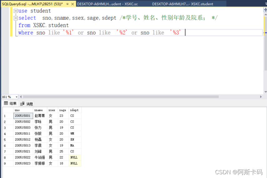
Task: Open the 结果 results tab
Action: click(x=10, y=103)
